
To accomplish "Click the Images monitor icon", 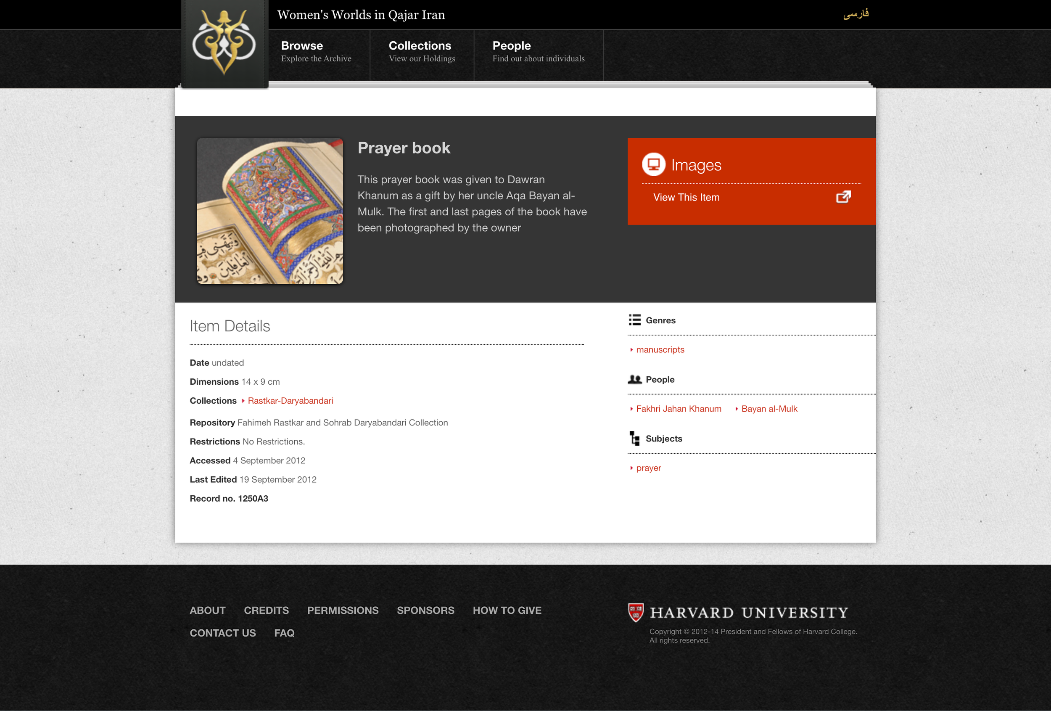I will coord(653,164).
